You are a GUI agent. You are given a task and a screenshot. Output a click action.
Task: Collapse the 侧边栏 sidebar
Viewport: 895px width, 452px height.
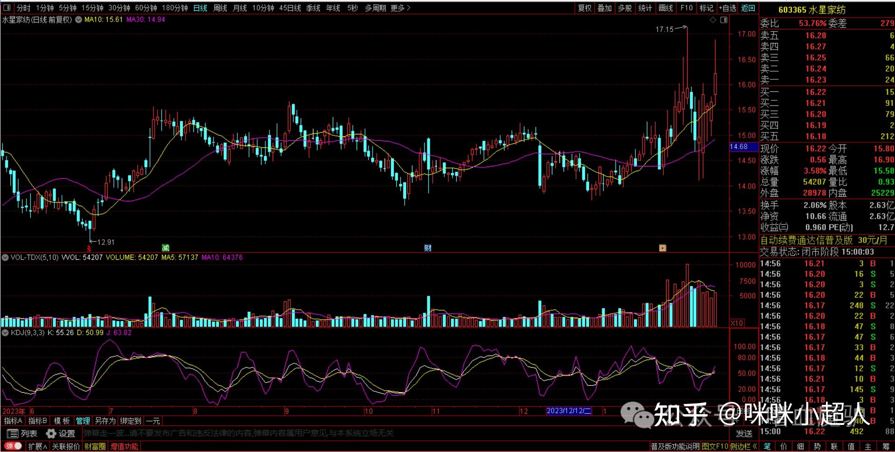point(744,446)
